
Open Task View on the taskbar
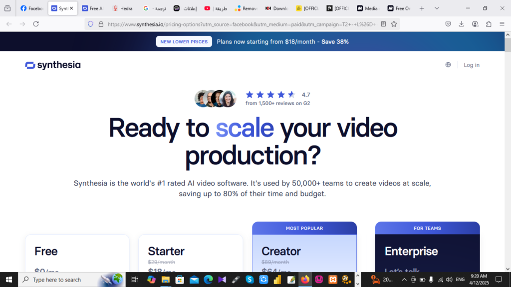point(134,280)
